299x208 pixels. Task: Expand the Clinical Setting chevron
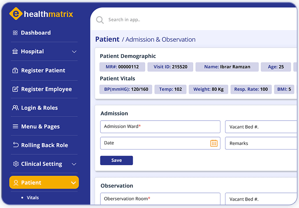[x=74, y=164]
